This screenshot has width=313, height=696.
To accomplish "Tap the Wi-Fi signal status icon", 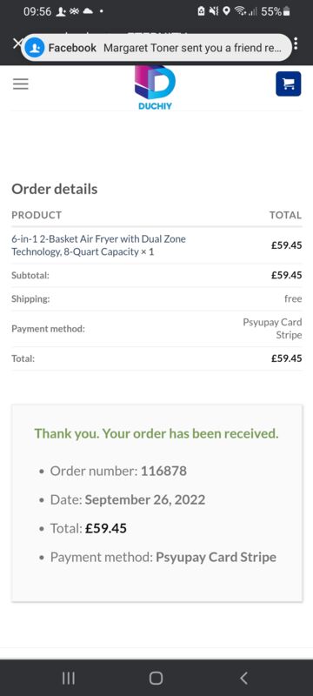I will click(x=241, y=11).
